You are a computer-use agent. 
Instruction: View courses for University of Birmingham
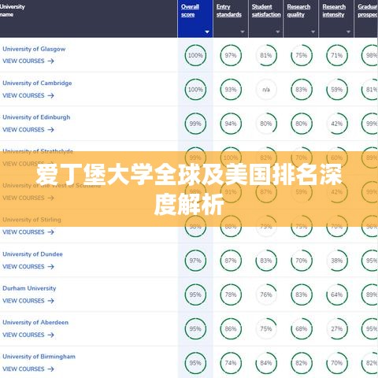coord(28,369)
